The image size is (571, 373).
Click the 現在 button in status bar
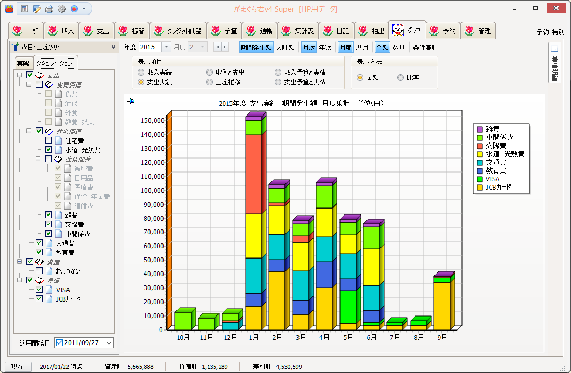(x=18, y=366)
